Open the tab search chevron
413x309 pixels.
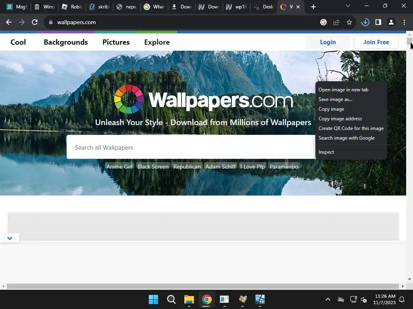tap(348, 6)
